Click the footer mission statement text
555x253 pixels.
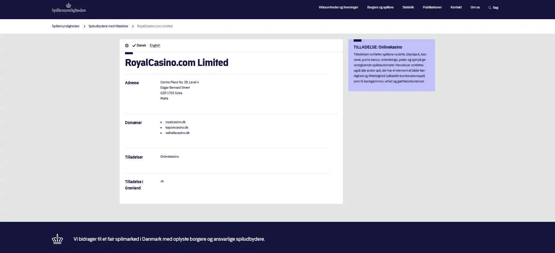point(169,239)
